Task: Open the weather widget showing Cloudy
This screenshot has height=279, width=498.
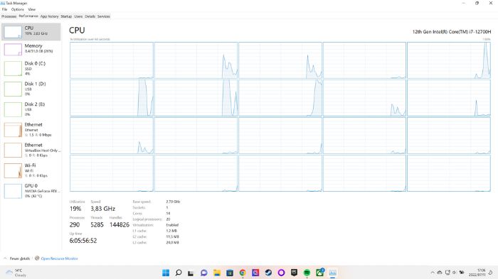Action: tap(16, 273)
